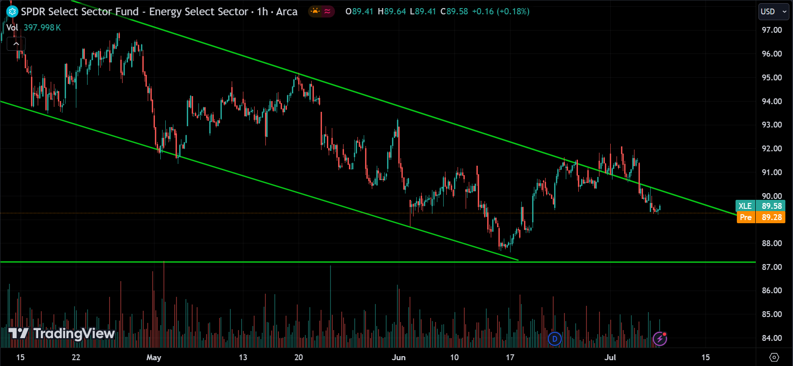793x366 pixels.
Task: Click the XLE 89.58 price label
Action: pos(760,206)
